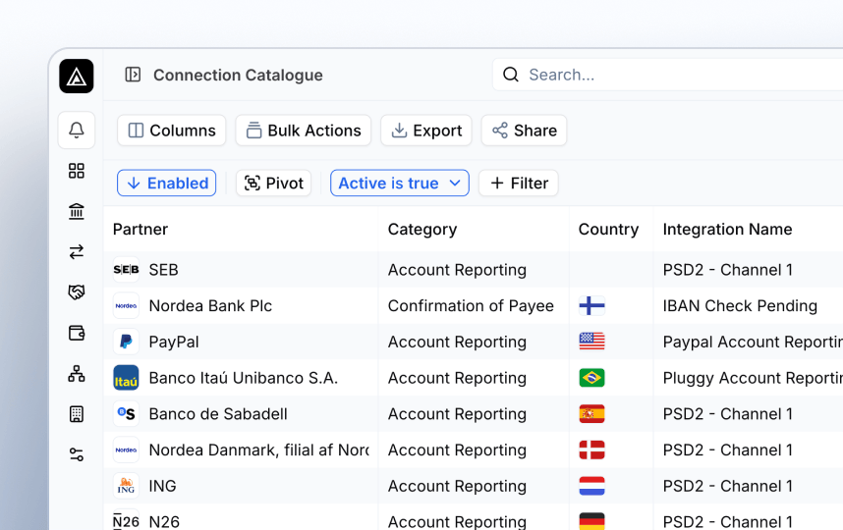Open the office building sidebar icon
This screenshot has width=843, height=530.
coord(77,414)
